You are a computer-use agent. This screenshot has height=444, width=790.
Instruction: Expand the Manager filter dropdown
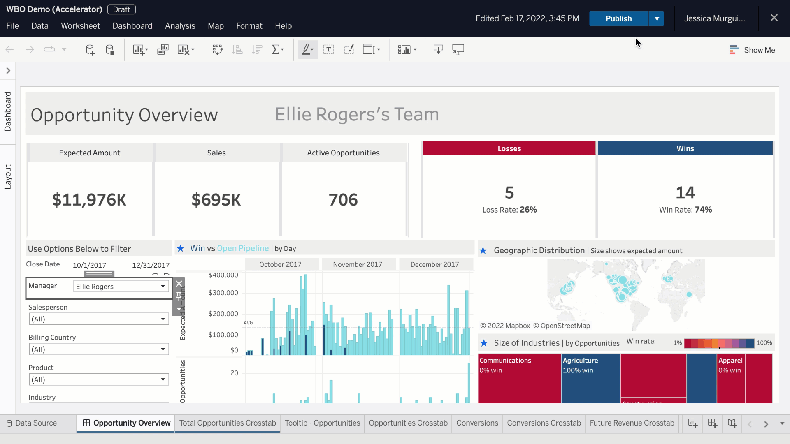point(163,286)
